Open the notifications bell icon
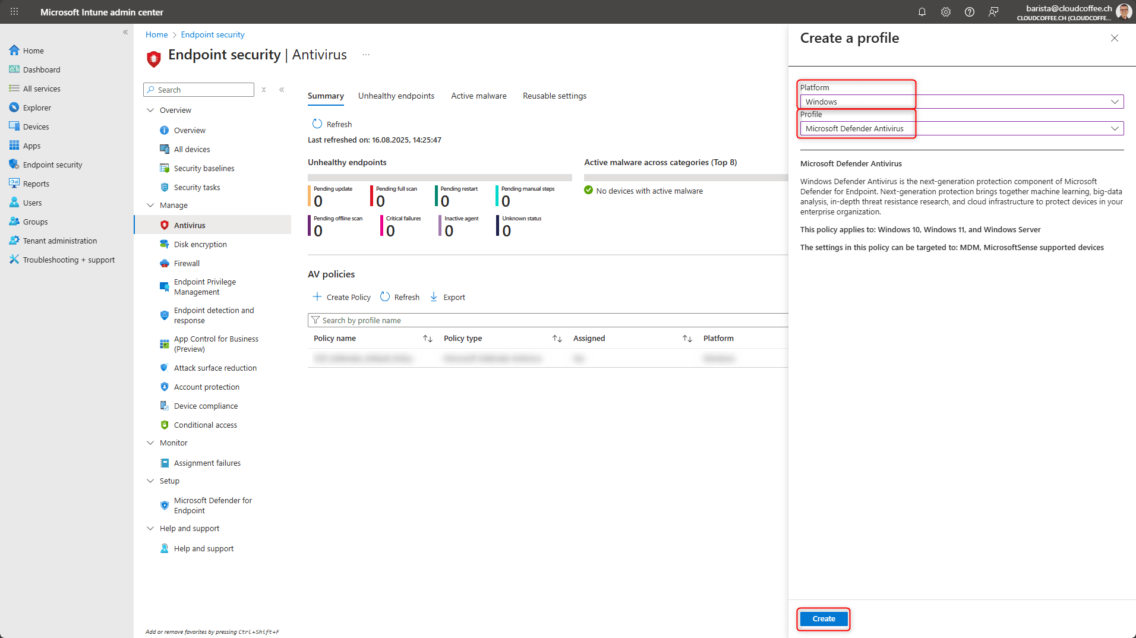The image size is (1136, 638). (x=922, y=12)
